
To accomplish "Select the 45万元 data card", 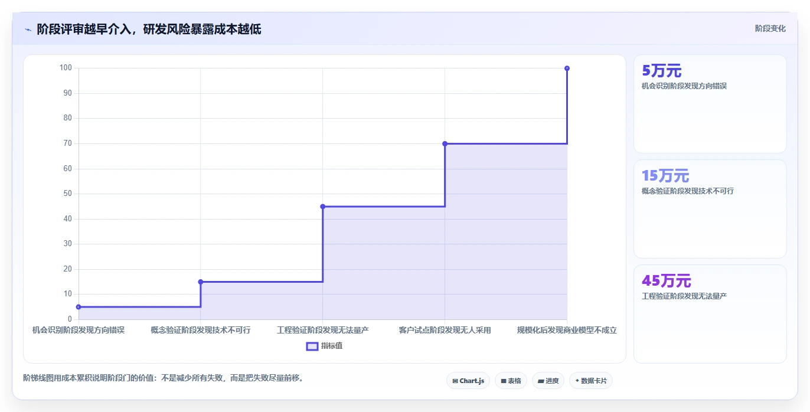I will tap(710, 314).
